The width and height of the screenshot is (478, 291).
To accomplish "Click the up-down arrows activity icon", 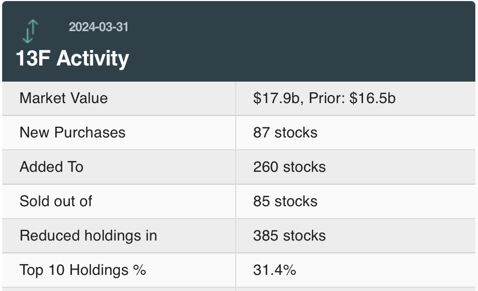I will pos(31,31).
